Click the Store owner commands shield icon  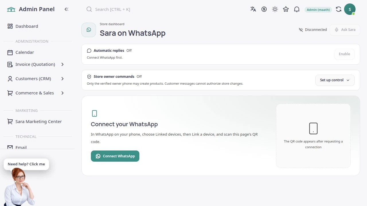click(89, 77)
